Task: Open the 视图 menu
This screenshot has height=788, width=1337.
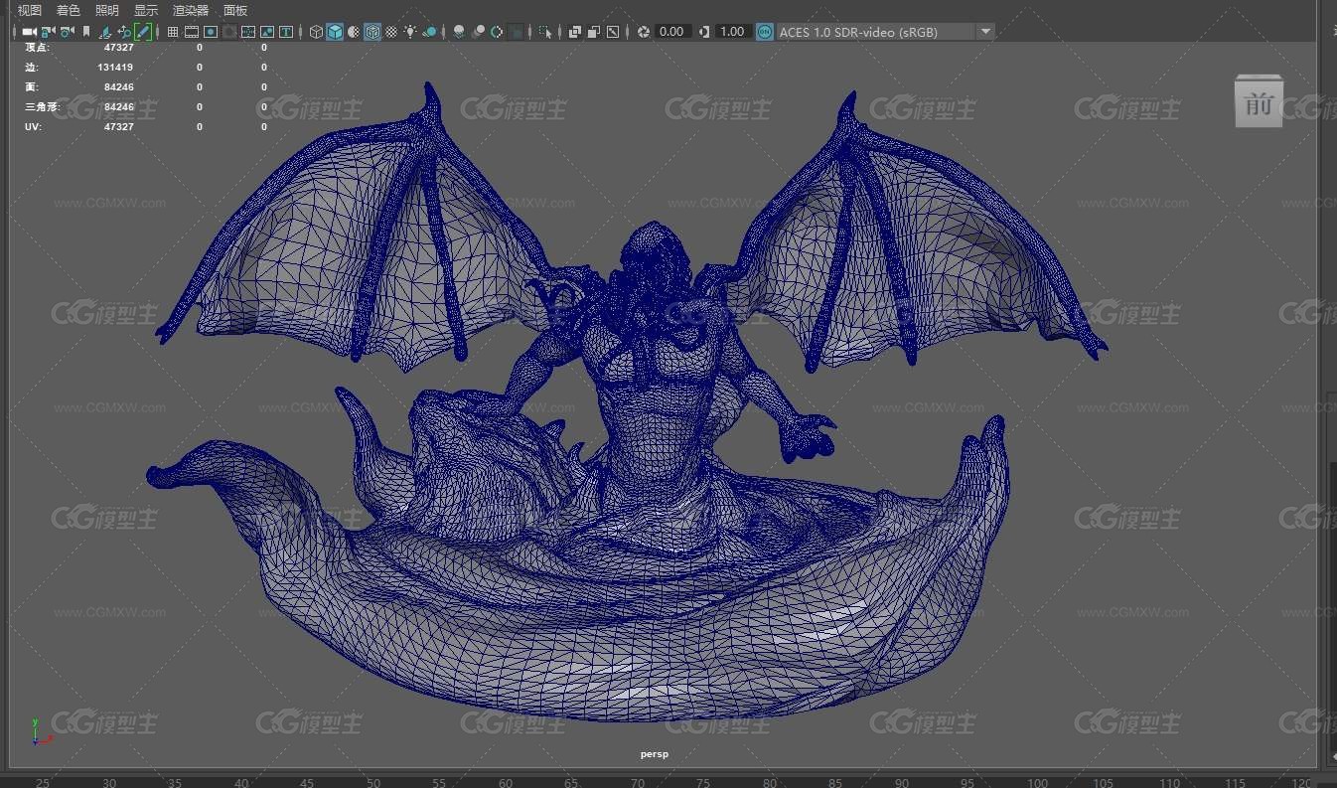Action: coord(30,10)
